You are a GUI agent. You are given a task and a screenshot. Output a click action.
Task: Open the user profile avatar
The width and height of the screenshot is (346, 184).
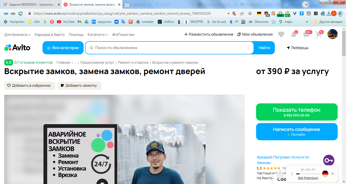click(x=333, y=34)
